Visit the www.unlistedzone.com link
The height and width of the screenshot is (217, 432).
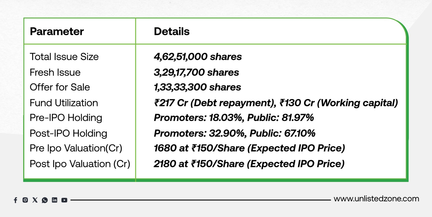(x=376, y=199)
